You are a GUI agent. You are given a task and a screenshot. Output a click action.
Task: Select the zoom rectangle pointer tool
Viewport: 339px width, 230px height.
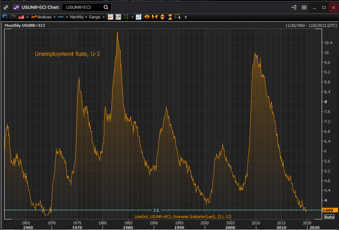[x=177, y=17]
